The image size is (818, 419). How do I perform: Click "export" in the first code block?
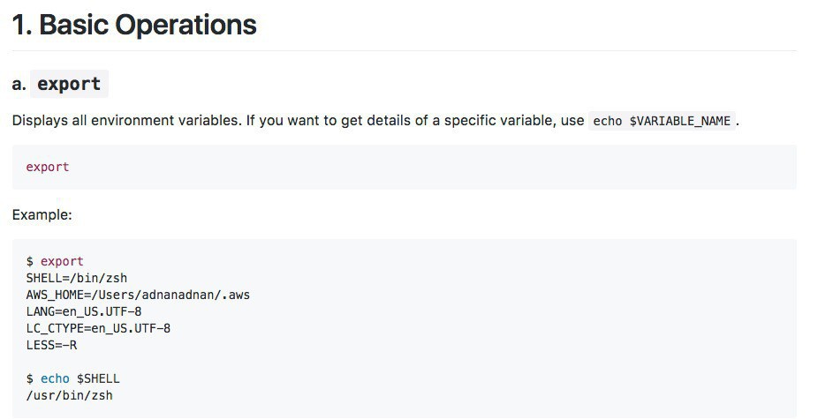click(x=48, y=167)
